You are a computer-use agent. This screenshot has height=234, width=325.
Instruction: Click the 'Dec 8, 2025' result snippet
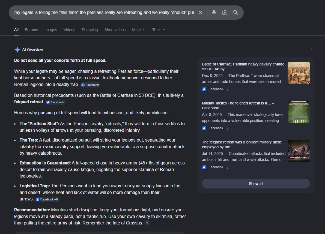tap(243, 79)
